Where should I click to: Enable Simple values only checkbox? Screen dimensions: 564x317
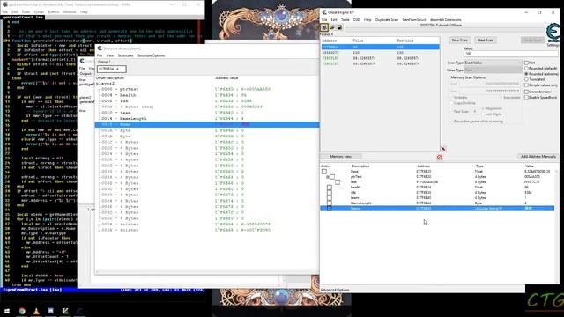[527, 85]
